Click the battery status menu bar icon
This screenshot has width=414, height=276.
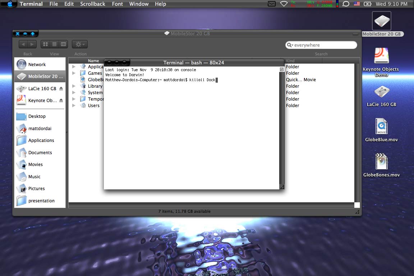click(368, 4)
